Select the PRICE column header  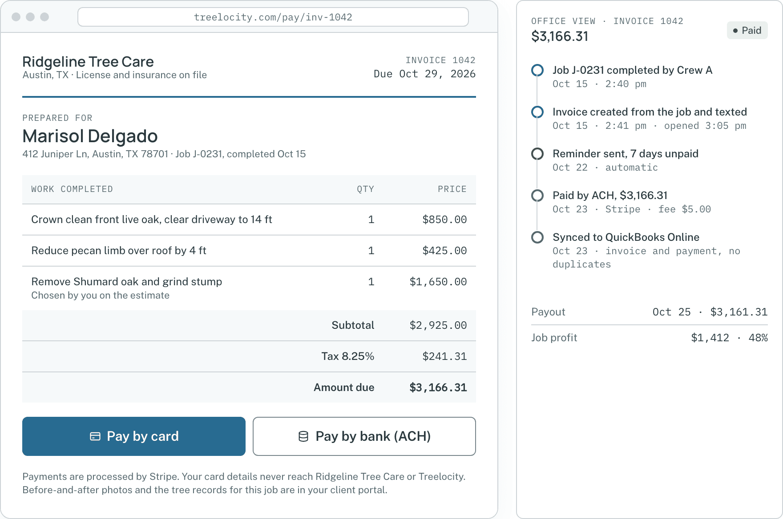click(452, 189)
